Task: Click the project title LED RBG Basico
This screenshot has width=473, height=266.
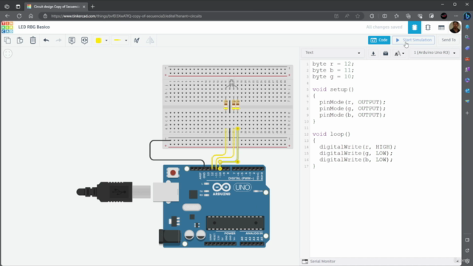Action: pos(34,27)
